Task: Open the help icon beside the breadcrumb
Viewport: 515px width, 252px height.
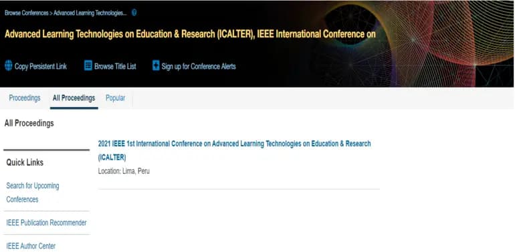Action: (x=134, y=13)
